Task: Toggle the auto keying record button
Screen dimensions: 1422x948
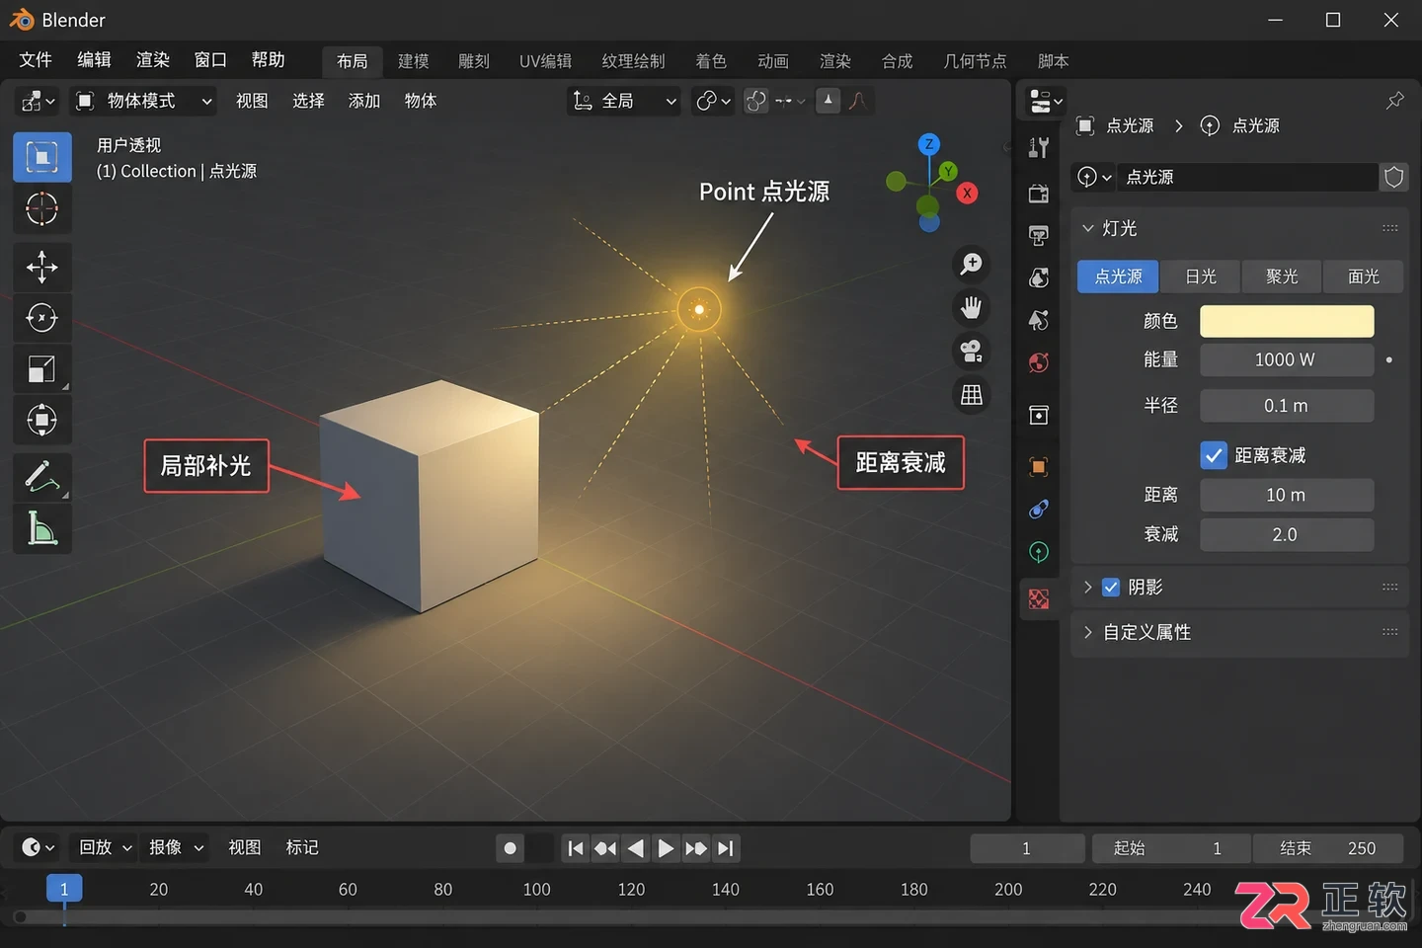Action: 510,848
